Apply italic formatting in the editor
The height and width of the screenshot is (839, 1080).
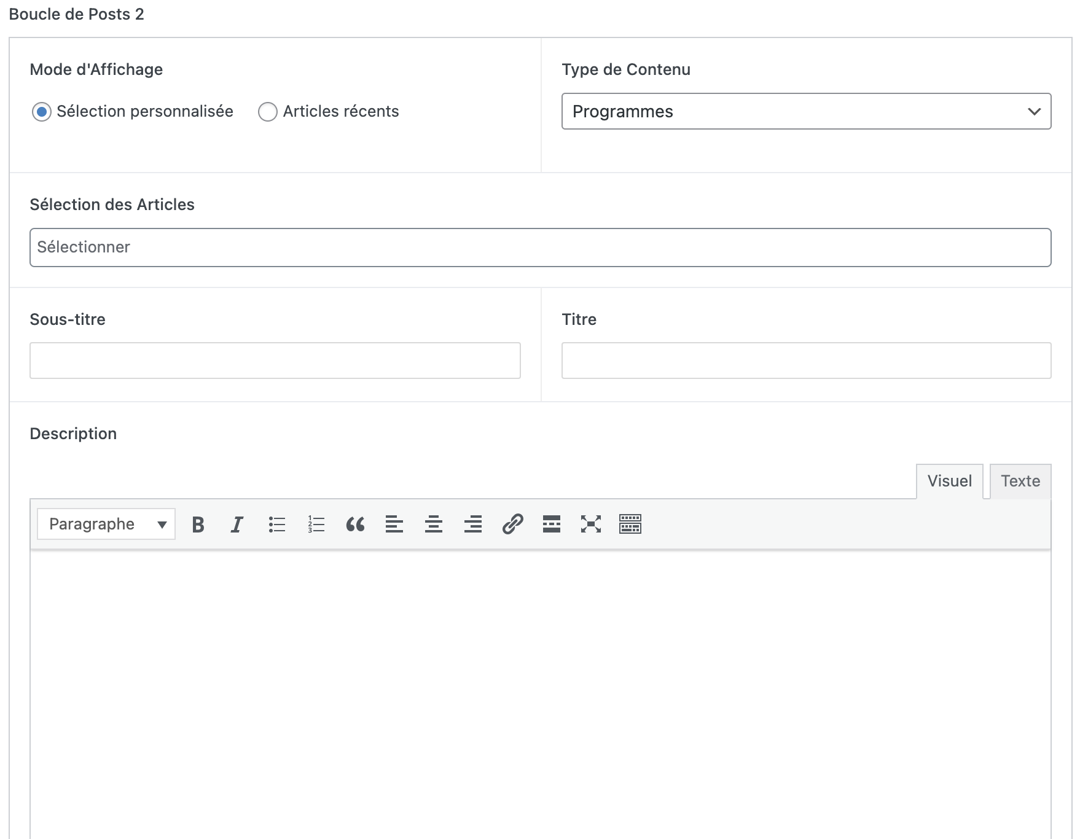coord(237,525)
